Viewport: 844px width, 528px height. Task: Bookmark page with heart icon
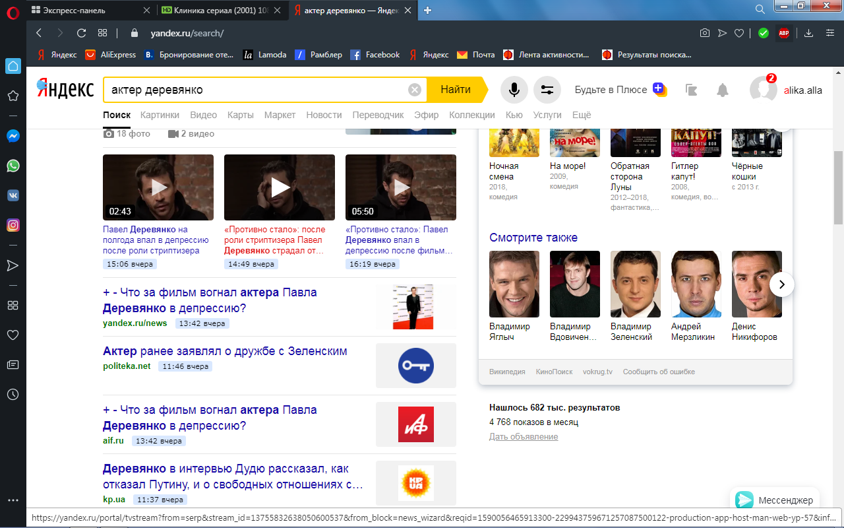740,33
